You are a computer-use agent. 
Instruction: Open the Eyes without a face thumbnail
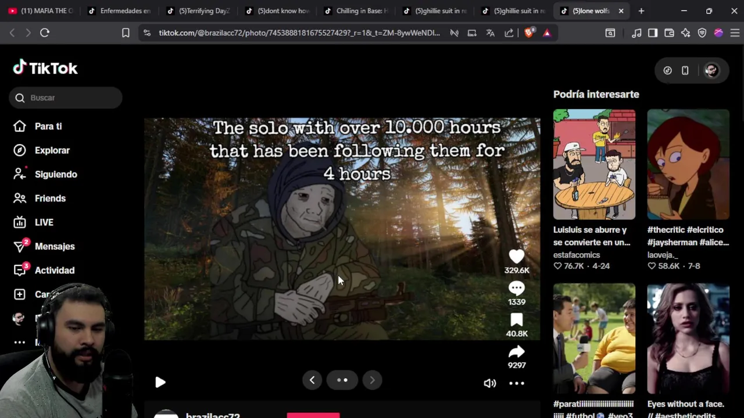coord(688,338)
